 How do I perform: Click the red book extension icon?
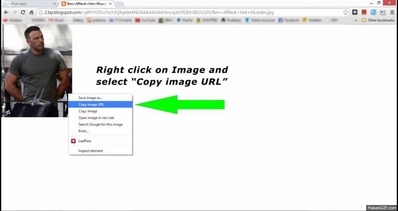point(364,12)
